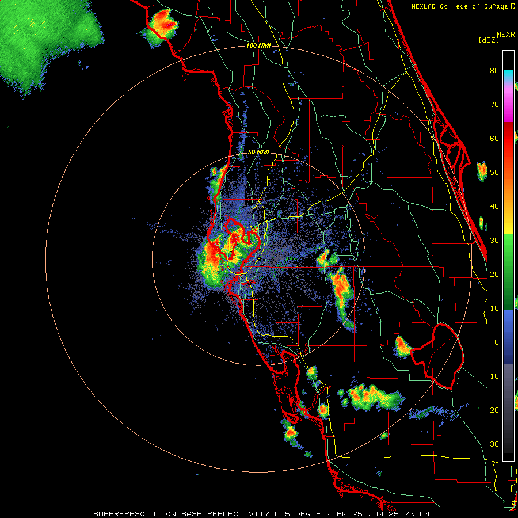The width and height of the screenshot is (518, 518).
Task: Click the 20 dBZ scale value
Action: point(494,274)
